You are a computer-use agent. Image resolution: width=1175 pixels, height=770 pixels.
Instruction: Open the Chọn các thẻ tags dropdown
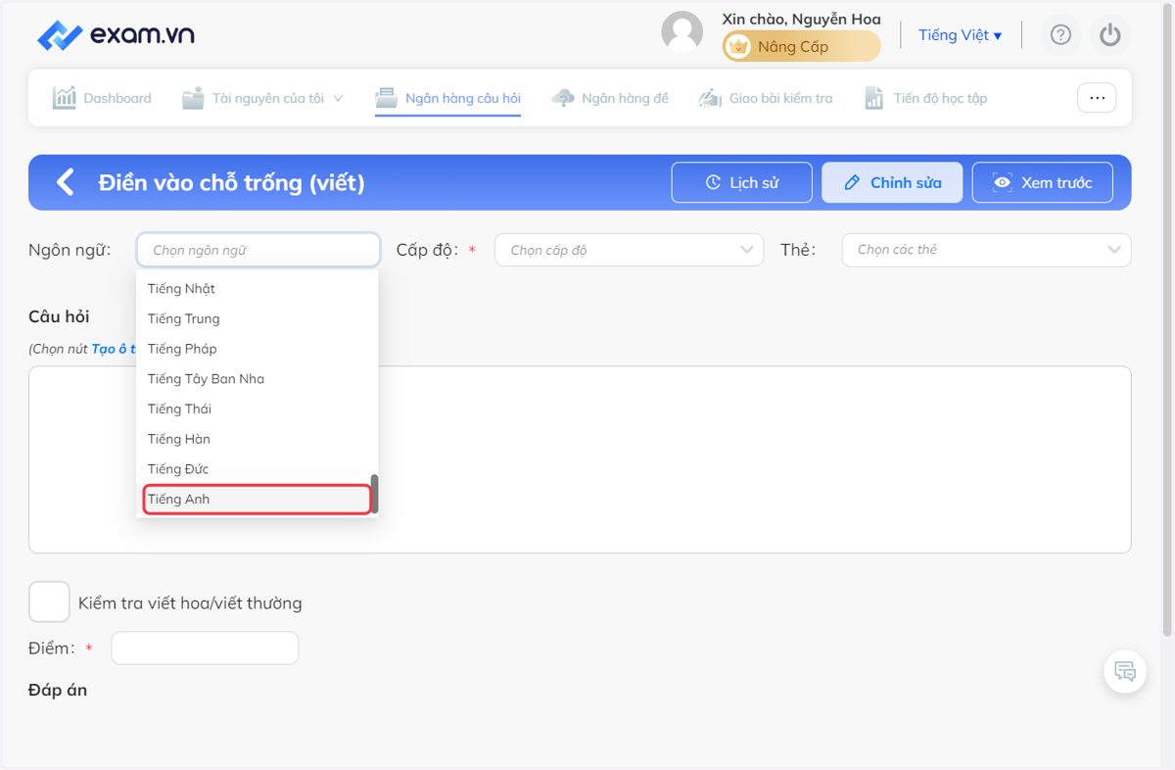click(x=986, y=250)
